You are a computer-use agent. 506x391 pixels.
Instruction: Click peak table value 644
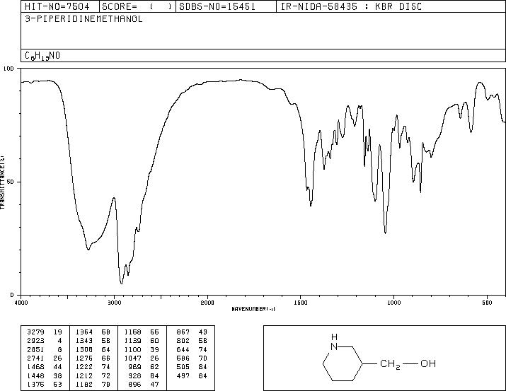183,349
